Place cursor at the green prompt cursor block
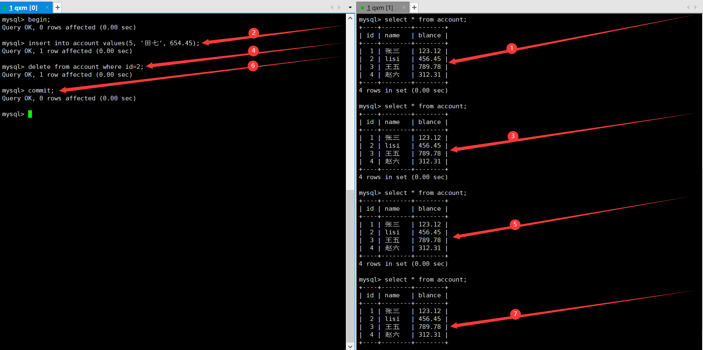 tap(30, 114)
